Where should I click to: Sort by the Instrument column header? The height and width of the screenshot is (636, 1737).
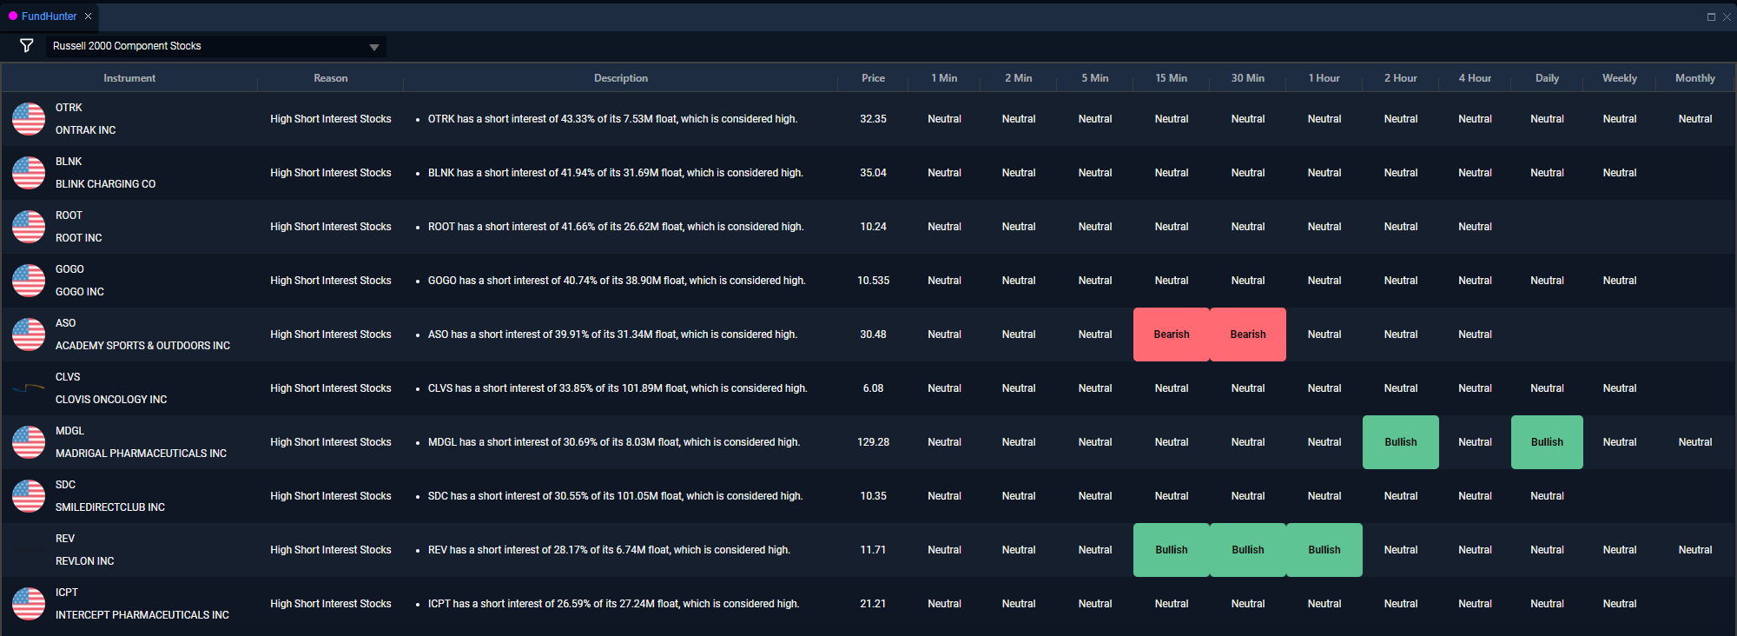(129, 78)
